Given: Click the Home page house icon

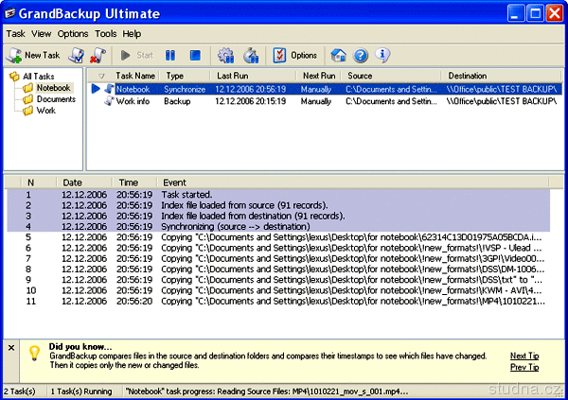Looking at the screenshot, I should [339, 55].
